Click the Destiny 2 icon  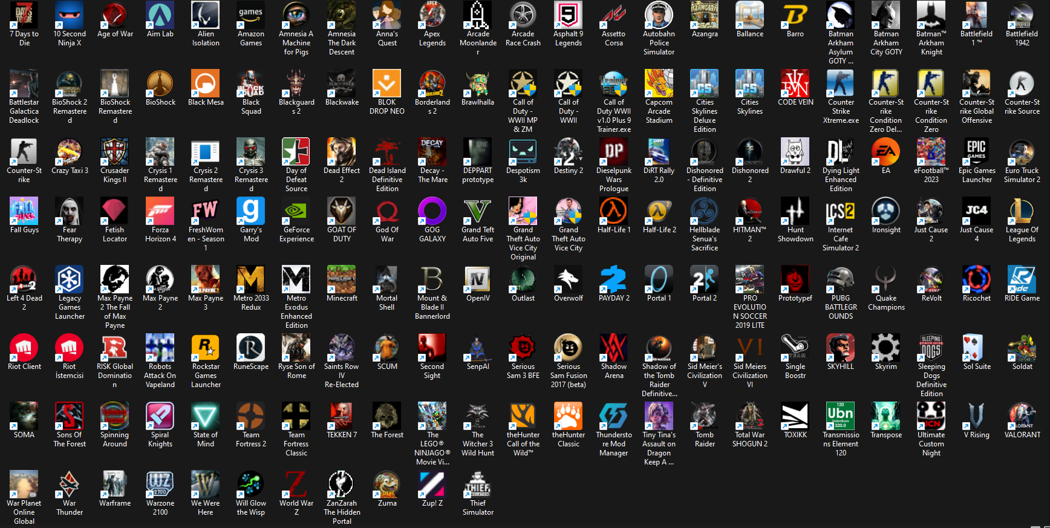[x=569, y=152]
